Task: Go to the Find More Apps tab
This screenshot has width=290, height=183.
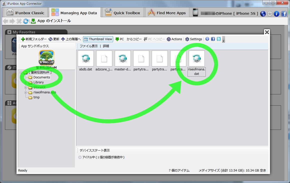Action: (167, 13)
